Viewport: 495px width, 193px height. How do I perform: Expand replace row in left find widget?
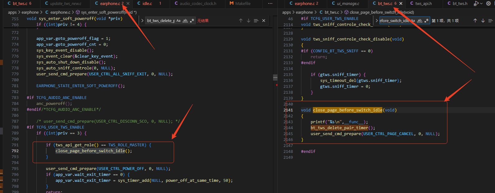pos(142,21)
